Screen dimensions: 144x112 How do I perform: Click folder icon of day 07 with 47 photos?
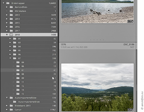click(x=18, y=70)
